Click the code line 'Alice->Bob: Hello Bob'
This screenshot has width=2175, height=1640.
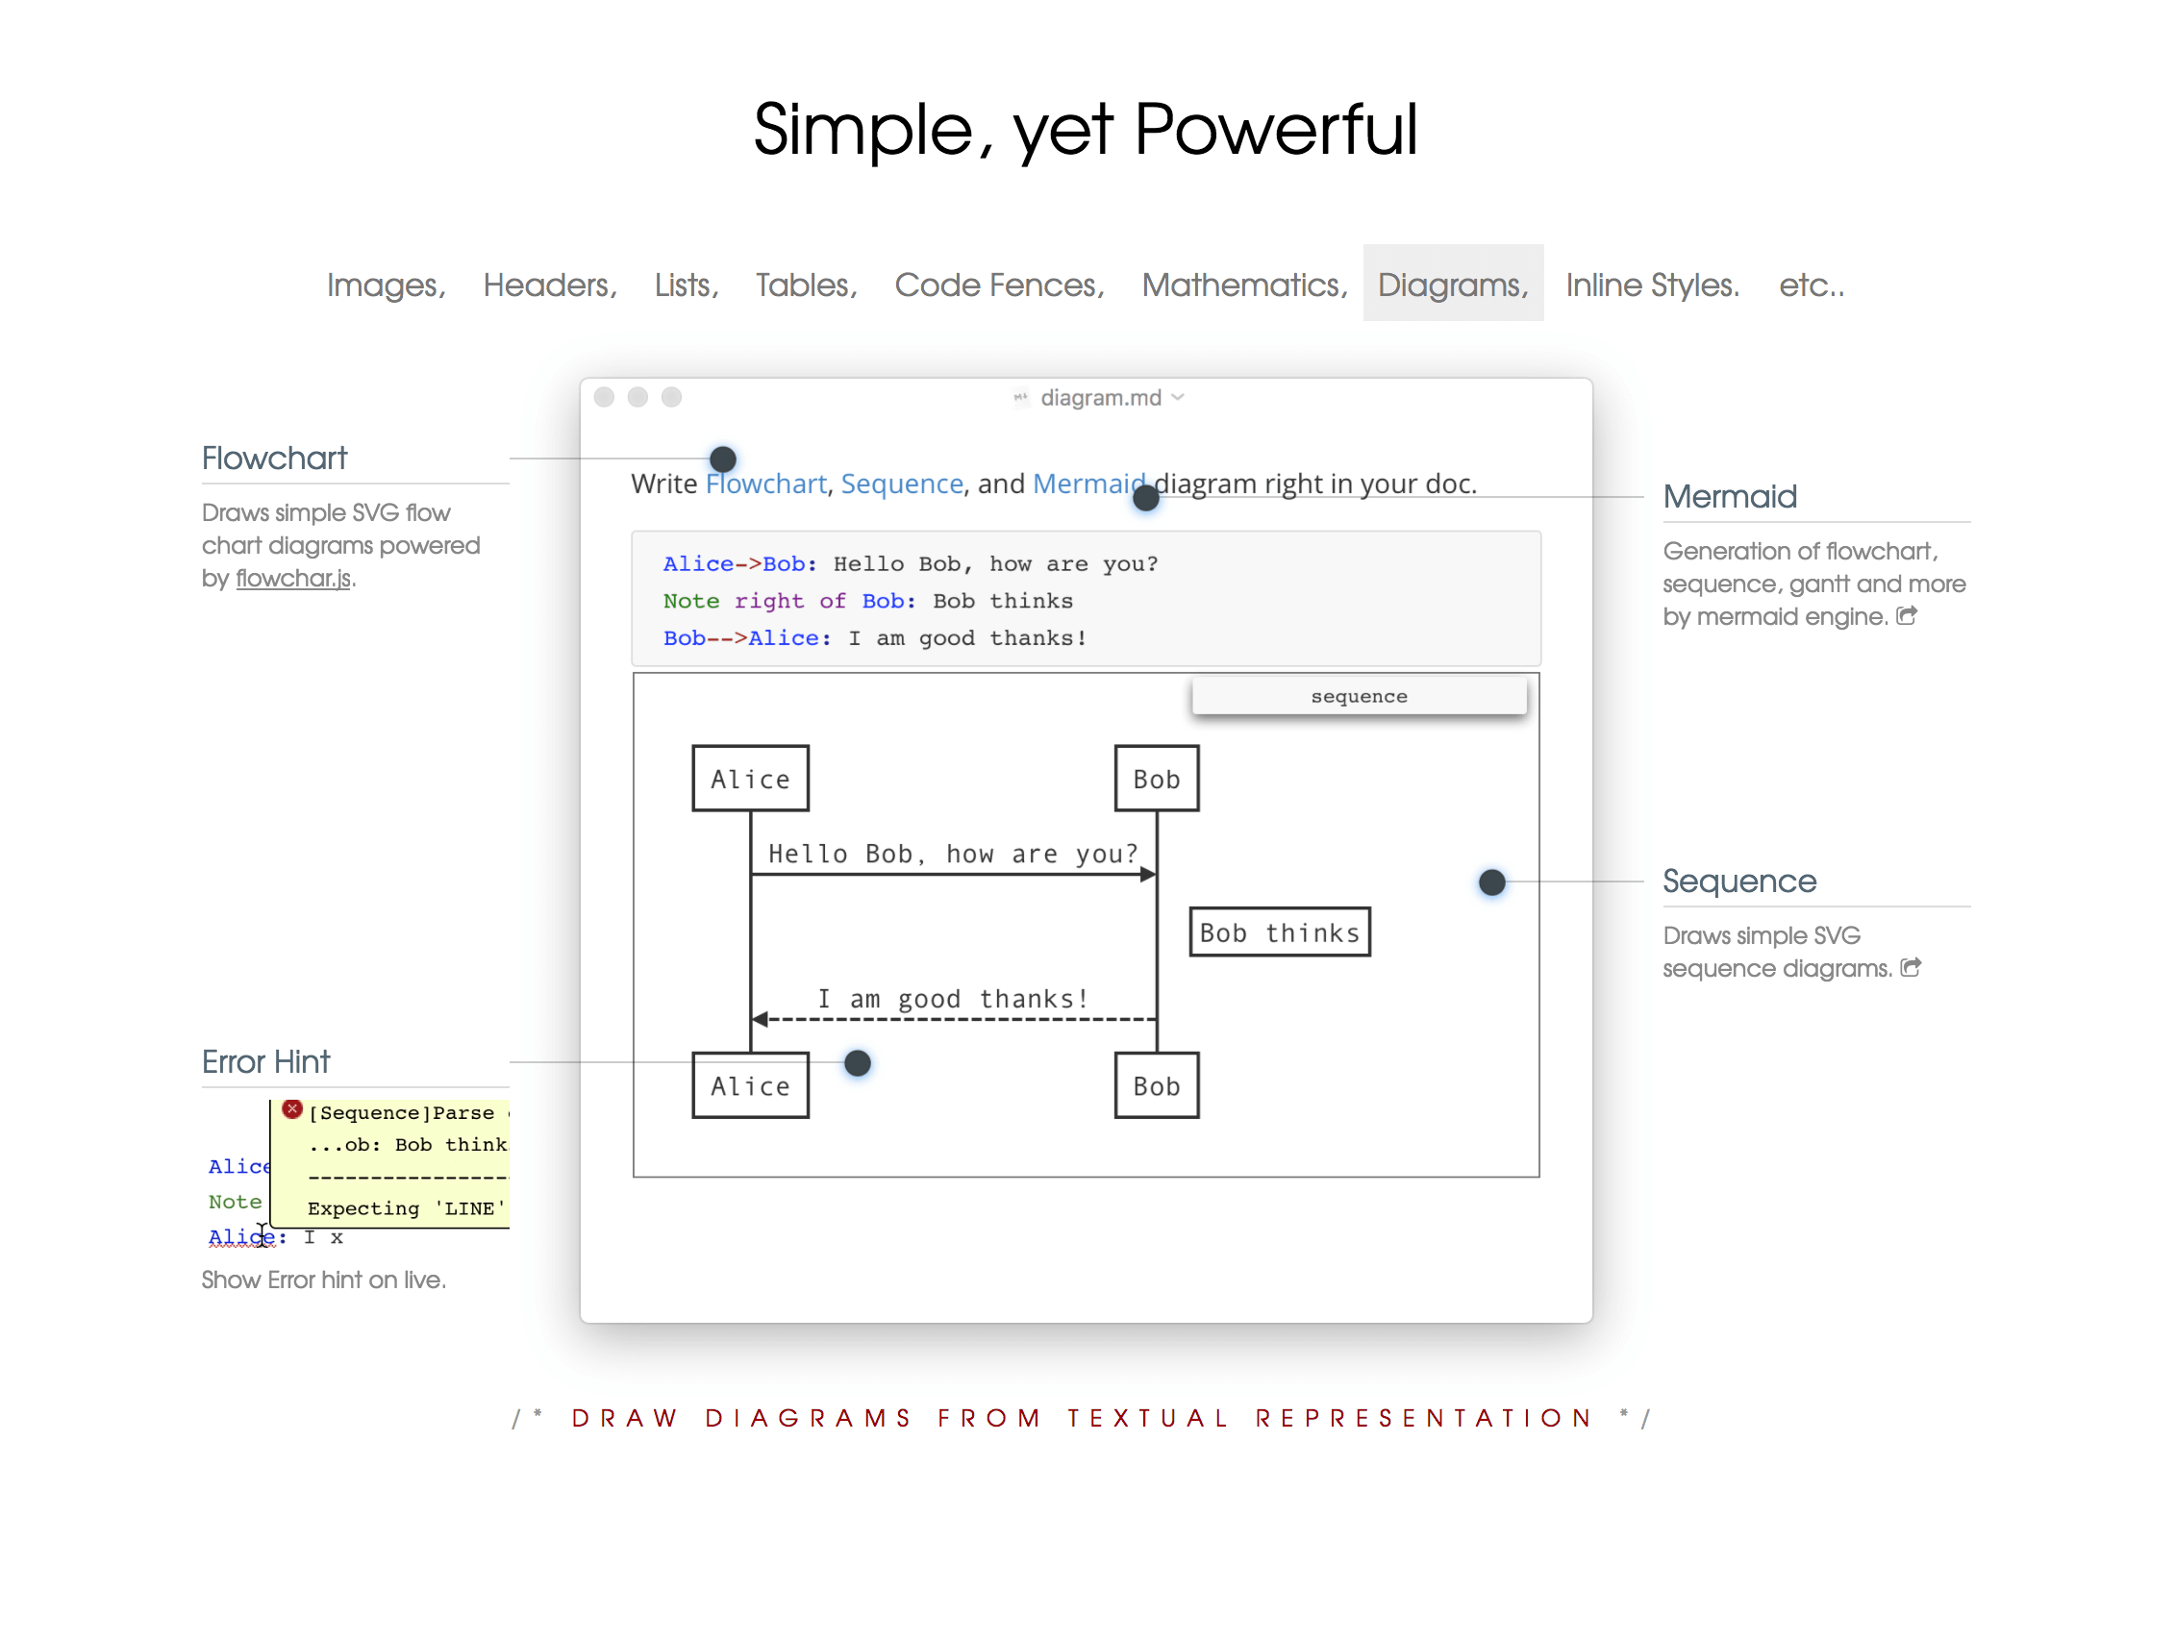point(911,563)
